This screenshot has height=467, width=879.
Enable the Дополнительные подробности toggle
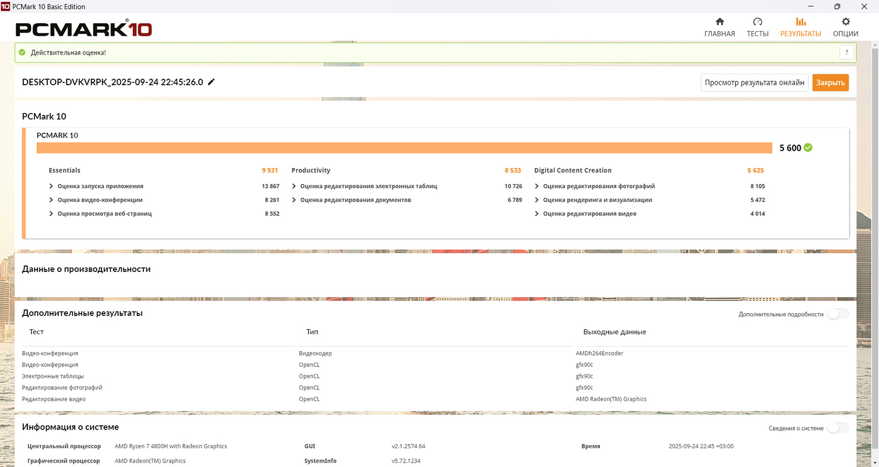point(838,314)
